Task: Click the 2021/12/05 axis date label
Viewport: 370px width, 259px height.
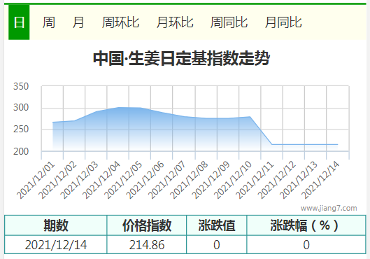Action: point(123,180)
